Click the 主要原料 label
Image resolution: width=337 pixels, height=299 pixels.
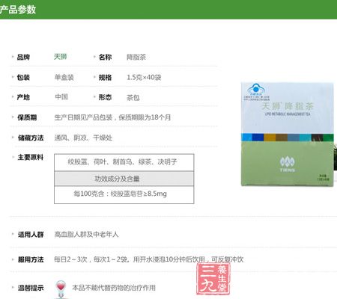coord(31,158)
